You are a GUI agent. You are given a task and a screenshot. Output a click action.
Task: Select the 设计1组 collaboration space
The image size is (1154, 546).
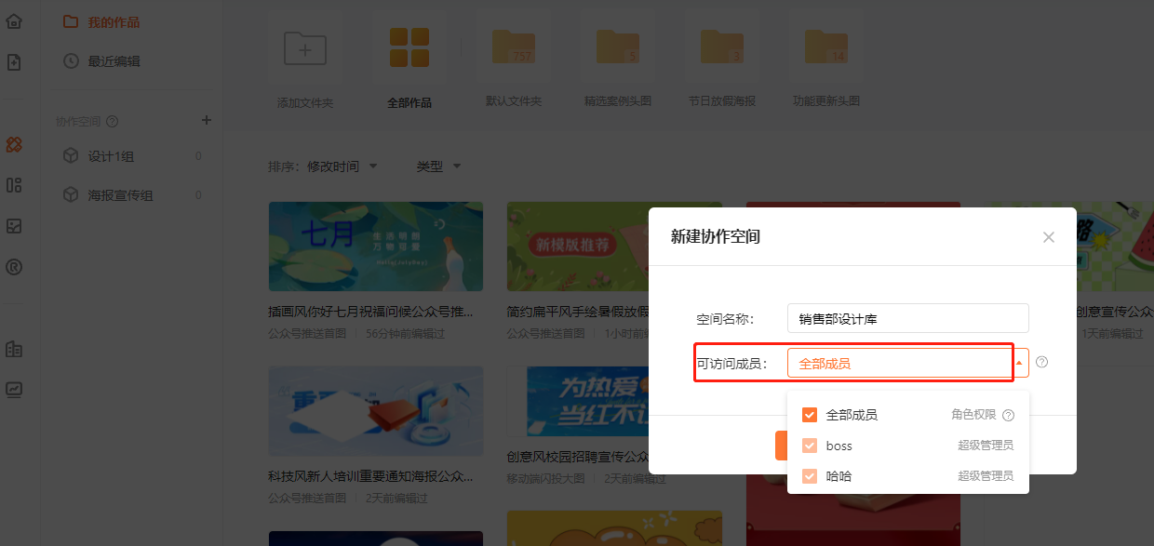pyautogui.click(x=110, y=156)
